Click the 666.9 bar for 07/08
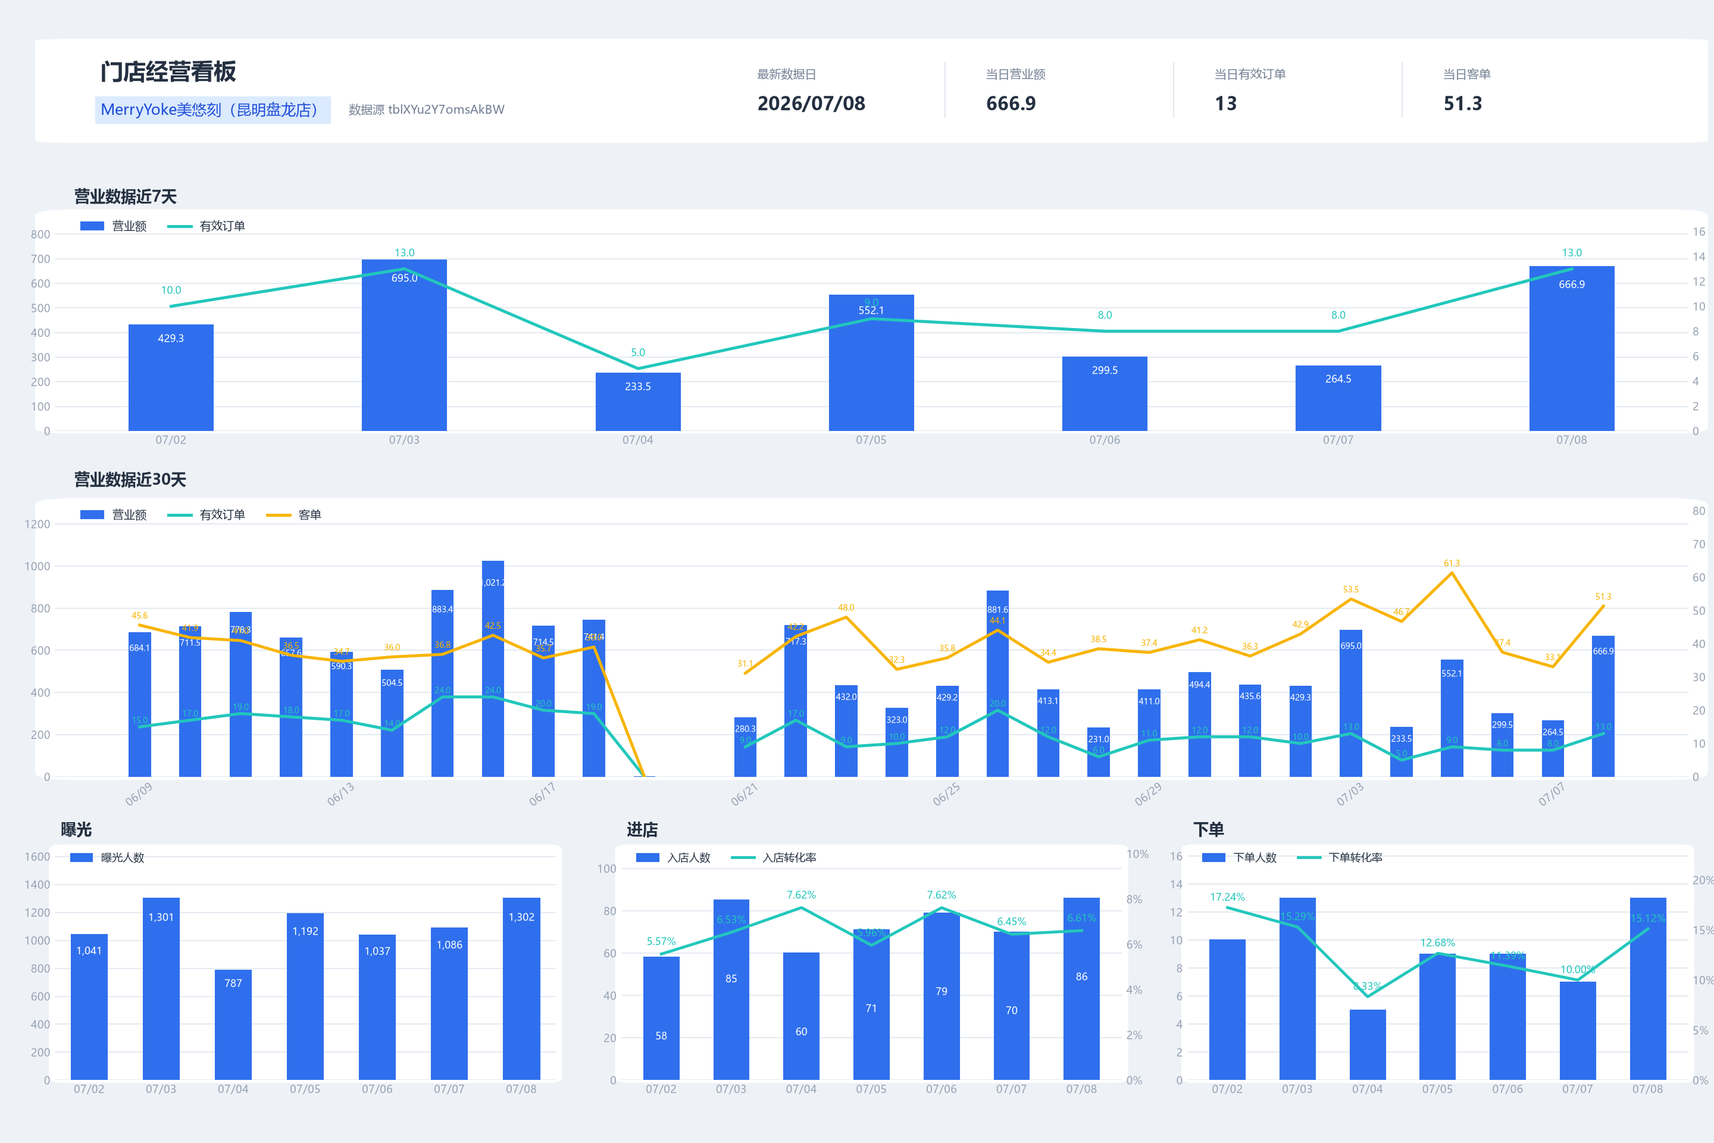The width and height of the screenshot is (1714, 1143). point(1572,348)
